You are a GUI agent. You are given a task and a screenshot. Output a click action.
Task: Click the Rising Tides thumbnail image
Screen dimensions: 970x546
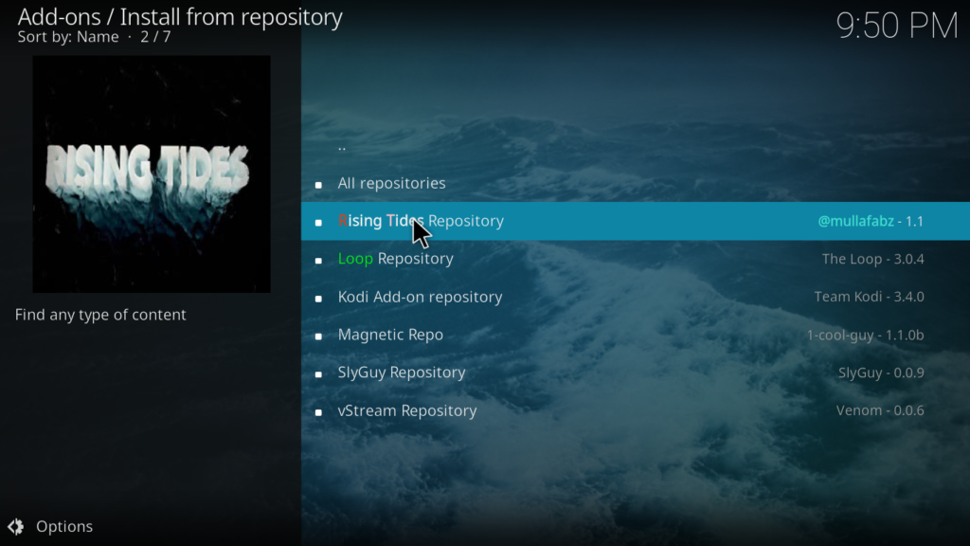coord(152,173)
